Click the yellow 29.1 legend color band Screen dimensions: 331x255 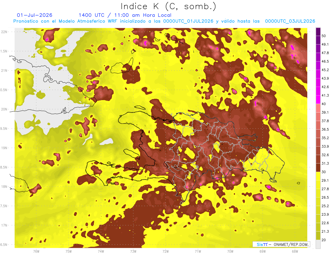tap(318, 176)
